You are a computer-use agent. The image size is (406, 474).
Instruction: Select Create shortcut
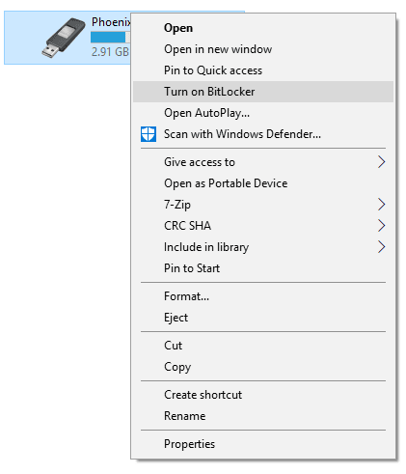point(263,395)
